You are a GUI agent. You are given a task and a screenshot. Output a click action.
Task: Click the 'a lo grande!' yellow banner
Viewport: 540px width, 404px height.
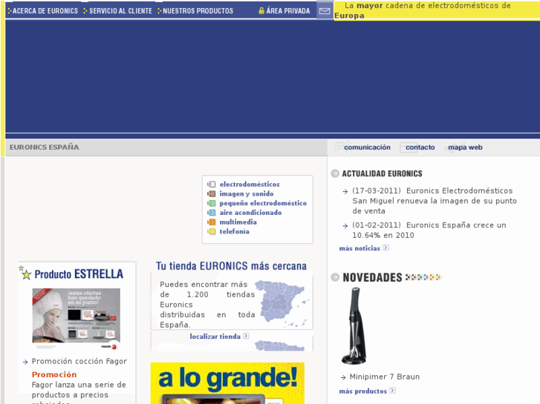point(227,383)
